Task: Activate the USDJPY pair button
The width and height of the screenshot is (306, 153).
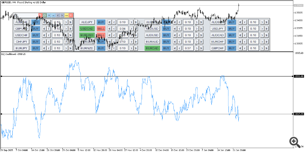Action: [217, 28]
